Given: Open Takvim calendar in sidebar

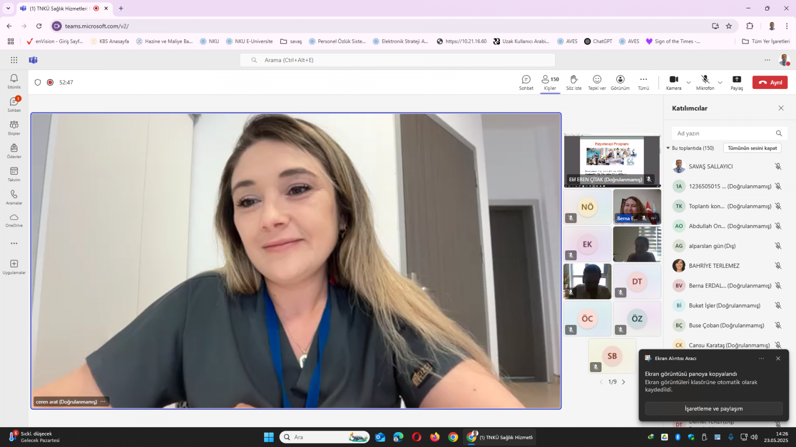Looking at the screenshot, I should click(x=14, y=174).
